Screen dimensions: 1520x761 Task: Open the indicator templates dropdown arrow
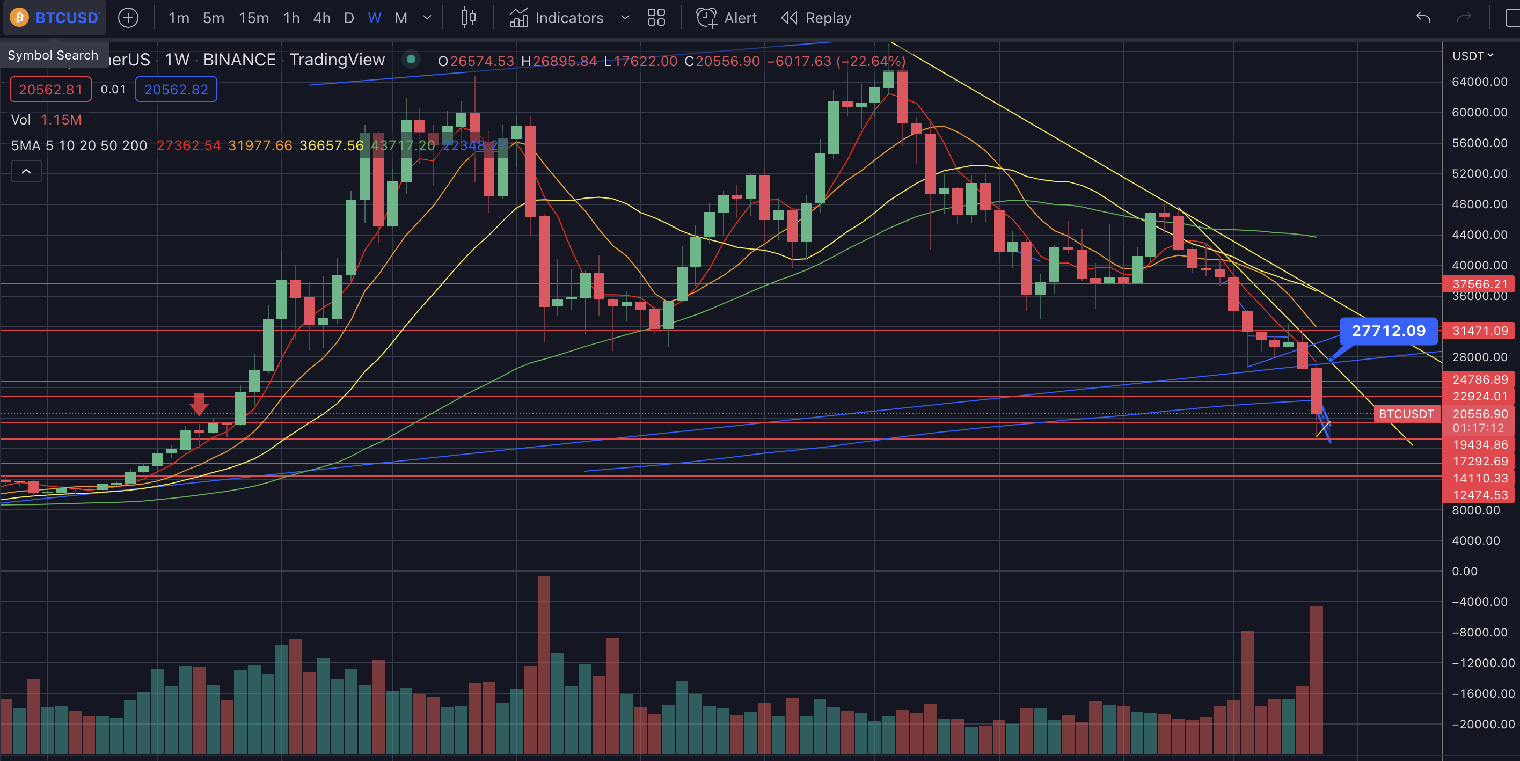click(x=625, y=18)
